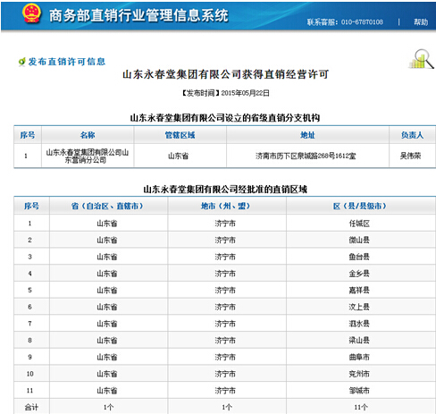The image size is (436, 414).
Task: Click the 汶上县 cell
Action: click(359, 307)
